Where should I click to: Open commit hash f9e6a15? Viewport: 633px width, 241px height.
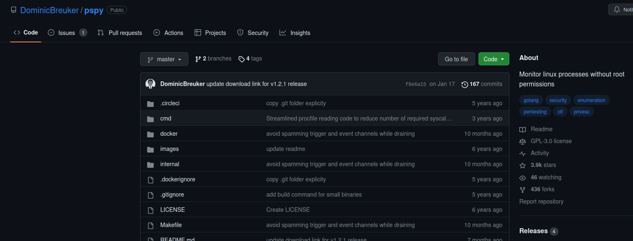(416, 84)
